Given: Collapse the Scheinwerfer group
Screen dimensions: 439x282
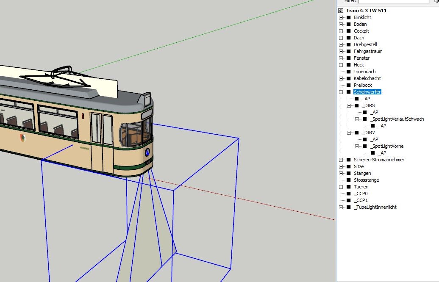Looking at the screenshot, I should (341, 92).
